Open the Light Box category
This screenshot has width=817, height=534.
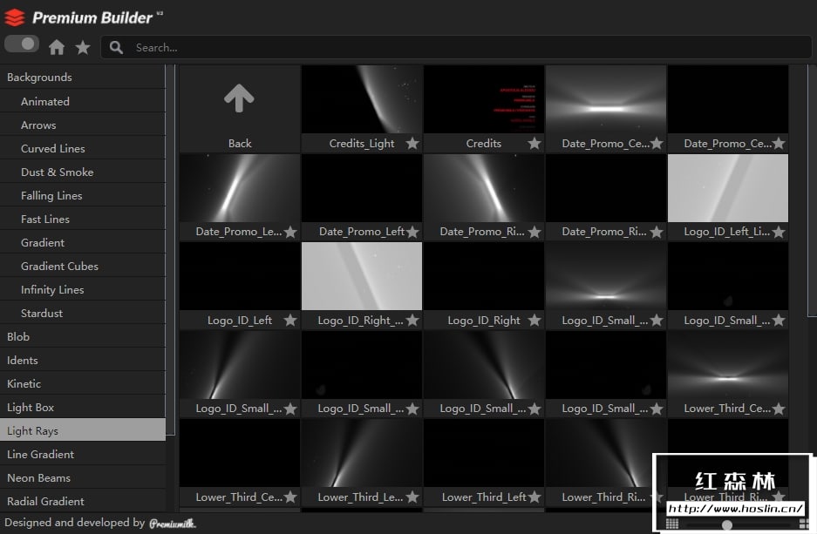83,407
